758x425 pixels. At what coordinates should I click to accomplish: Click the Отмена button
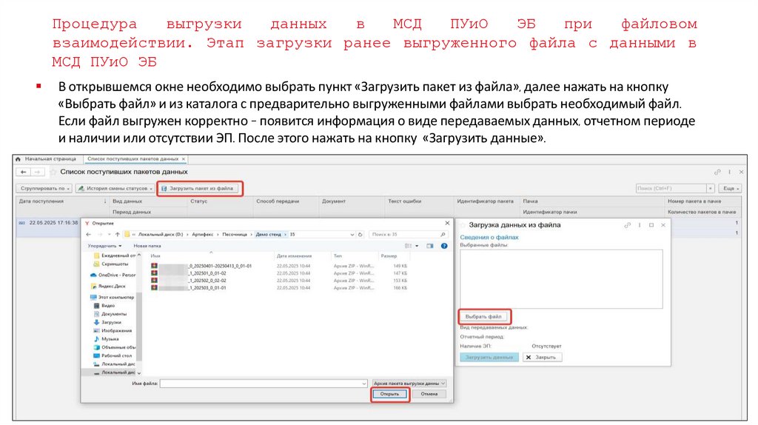[x=429, y=394]
